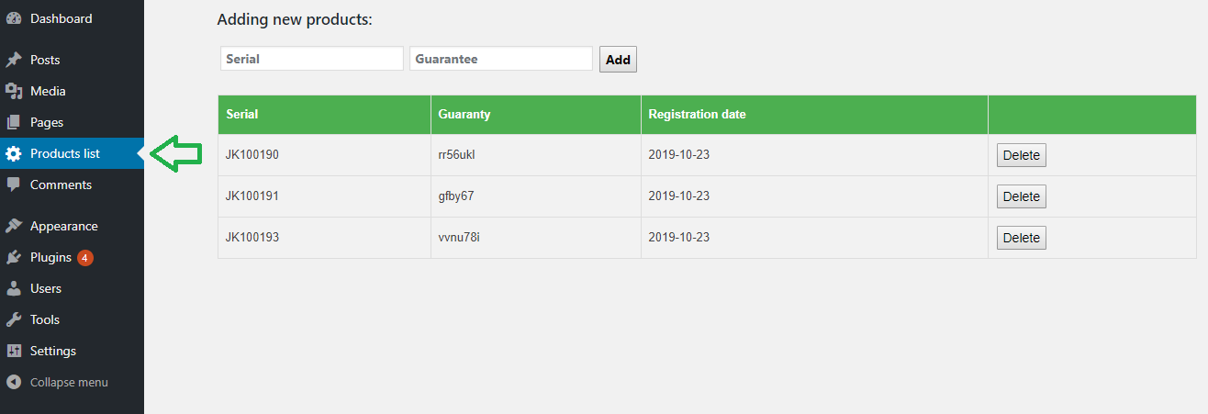Open the Products list menu item
The width and height of the screenshot is (1208, 414).
(x=64, y=153)
